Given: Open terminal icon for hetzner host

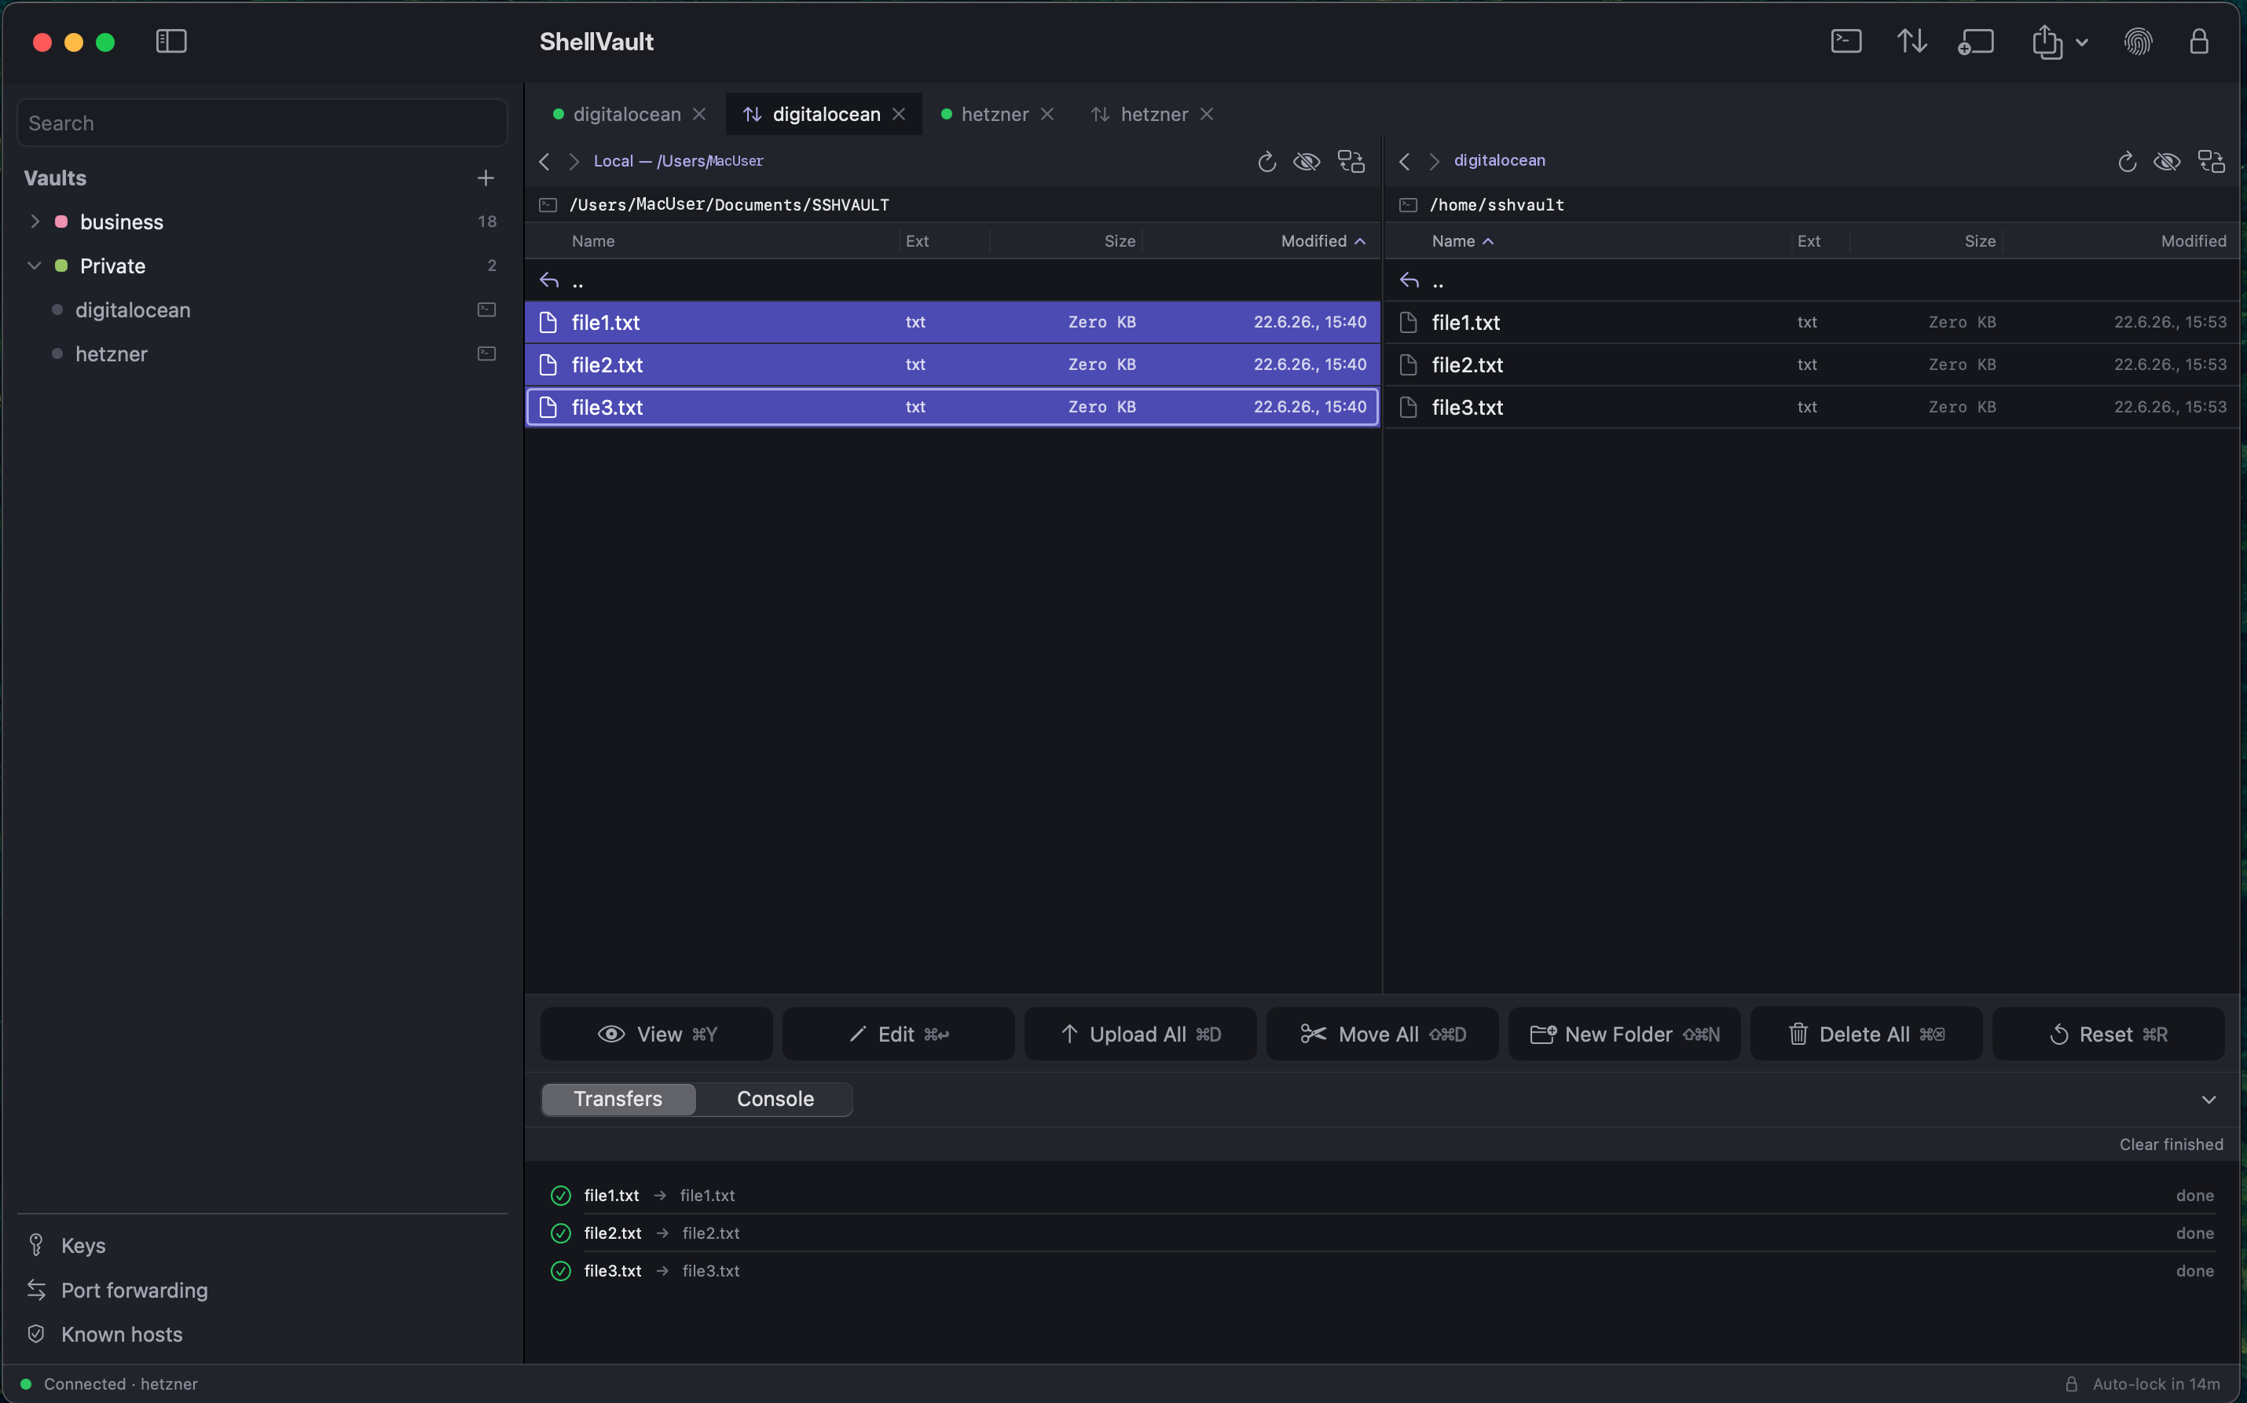Looking at the screenshot, I should pos(486,353).
